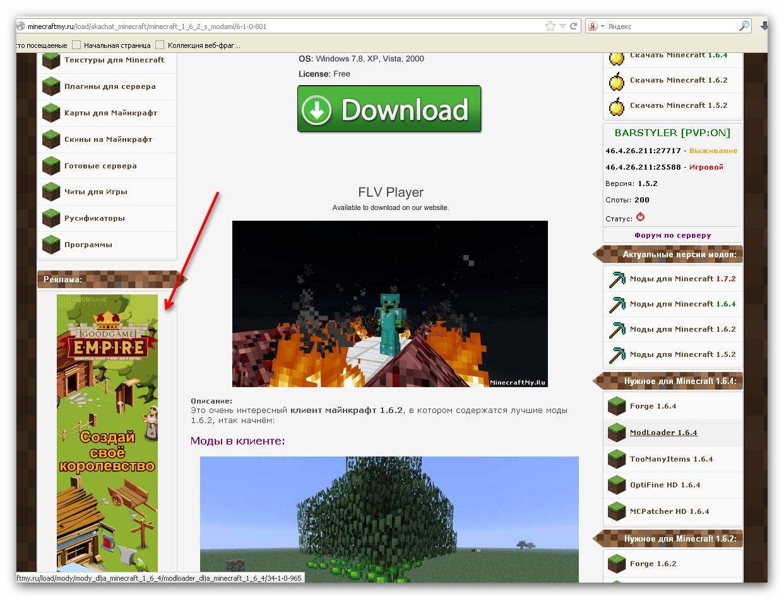The image size is (784, 599).
Task: Click the FLV Player heading text
Action: point(391,192)
